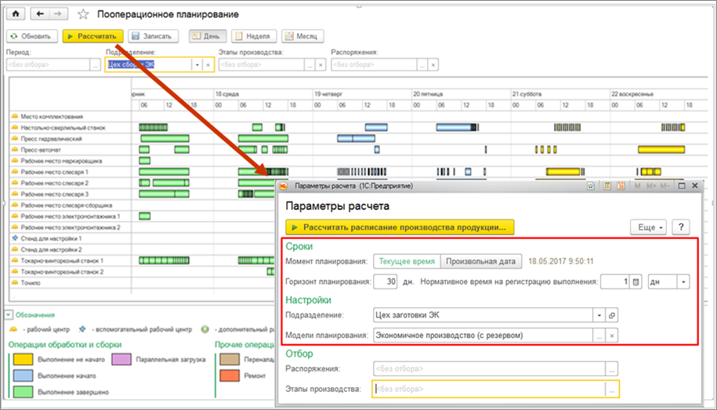Clear the Цех сборки department filter
The image size is (717, 410).
[x=208, y=65]
